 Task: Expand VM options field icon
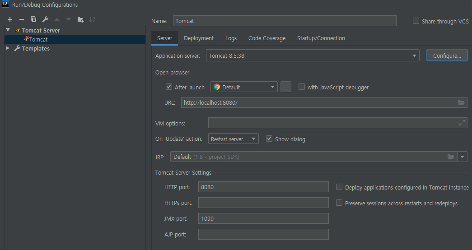tap(462, 123)
